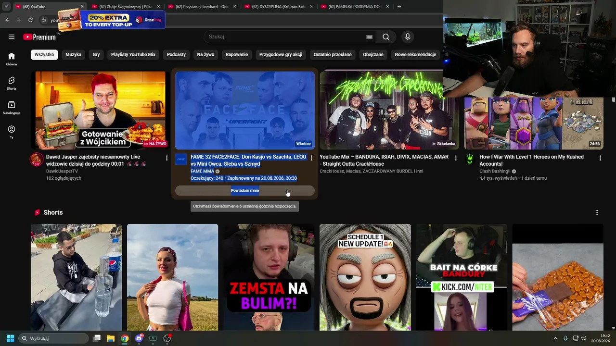The width and height of the screenshot is (616, 346).
Task: Open the ZEMSTA NA BULIM short thumbnail
Action: 269,277
